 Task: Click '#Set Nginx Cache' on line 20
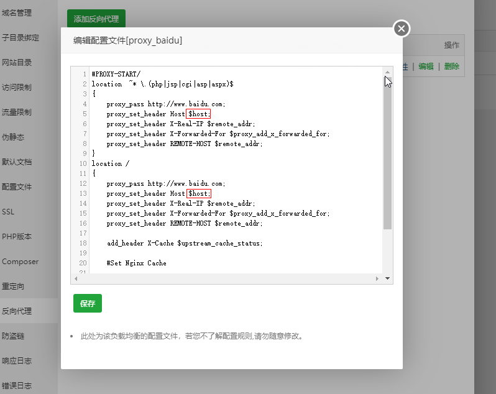click(136, 263)
